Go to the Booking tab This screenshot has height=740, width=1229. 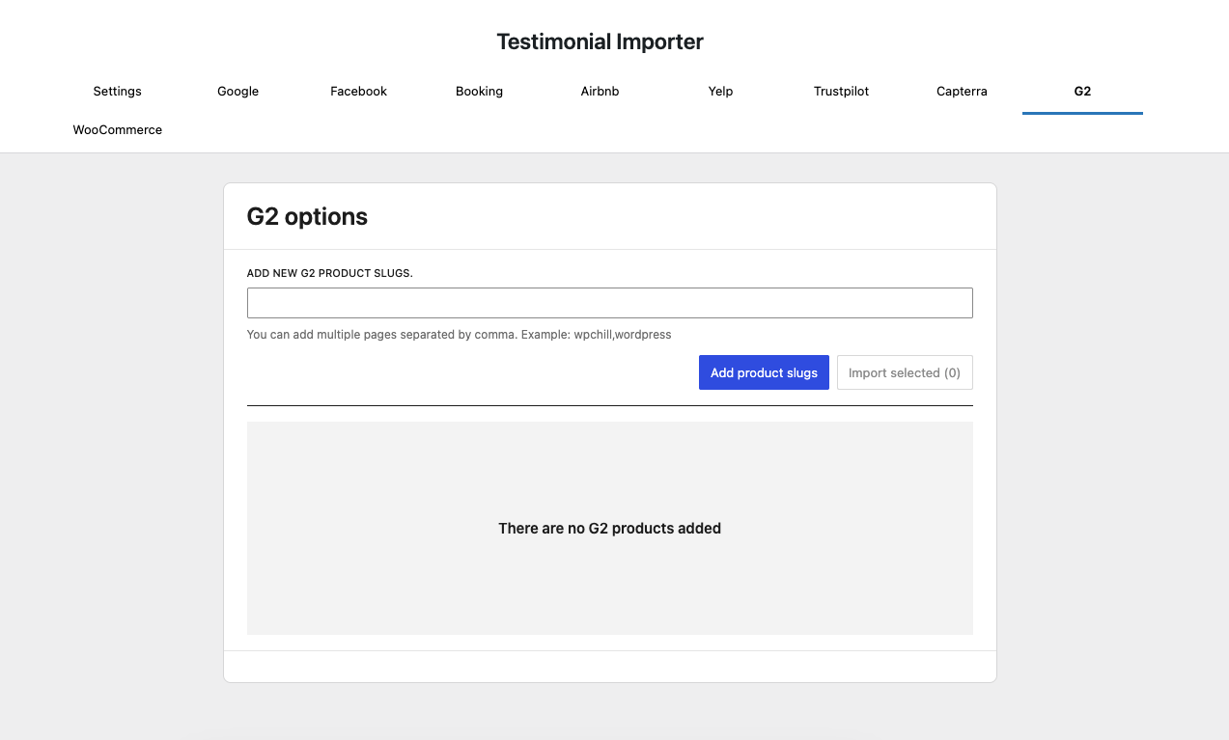(480, 91)
